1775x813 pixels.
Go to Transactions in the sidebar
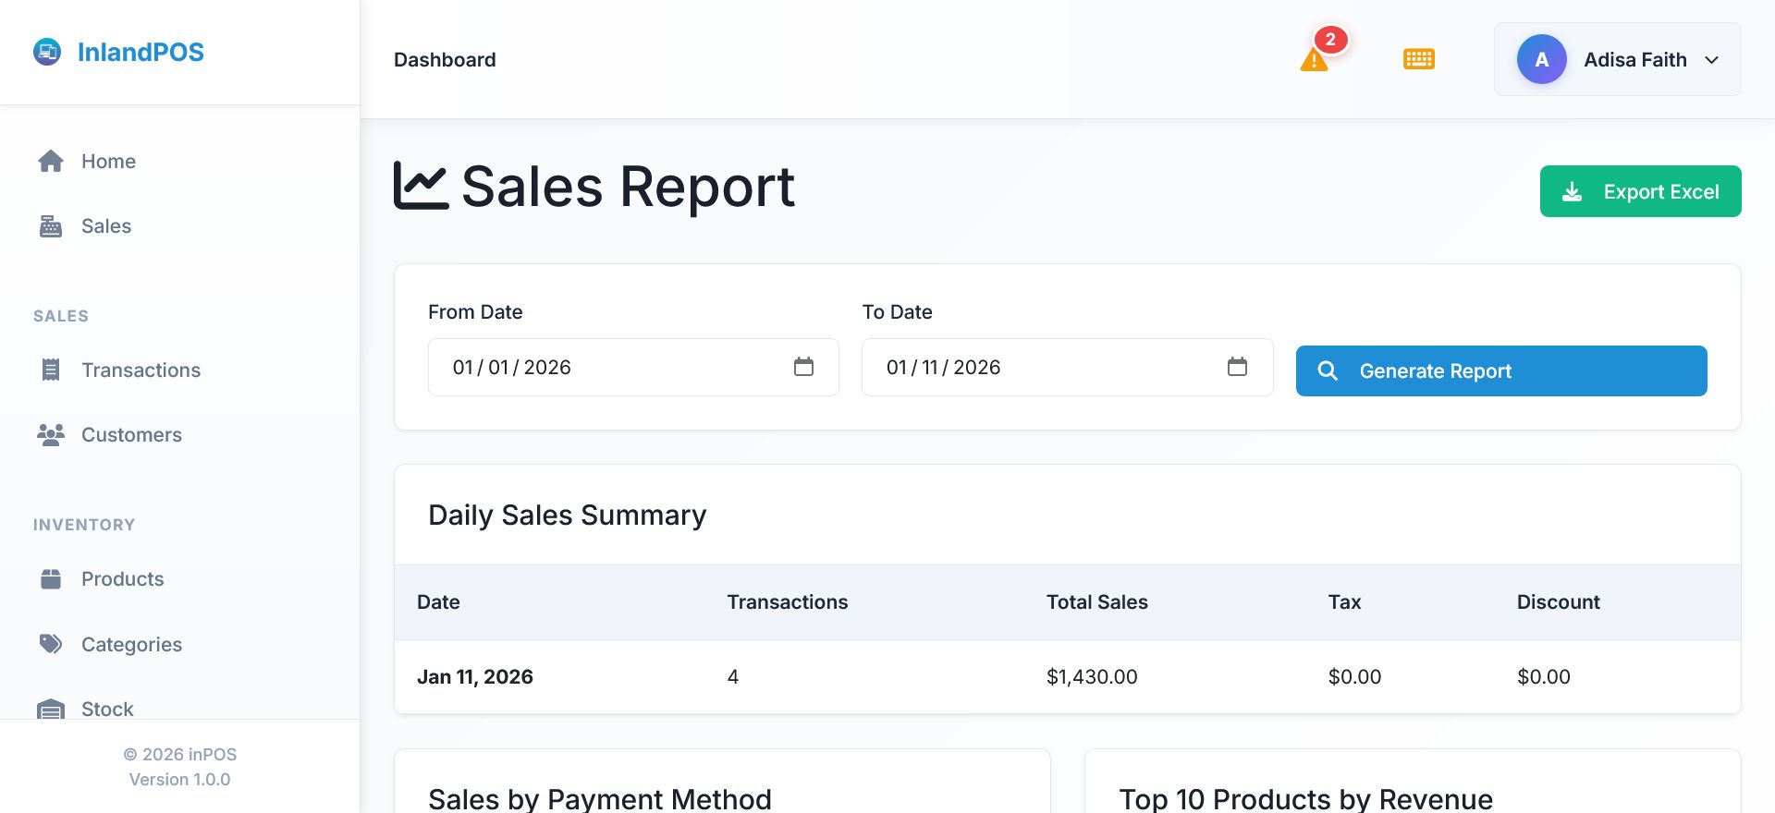click(x=141, y=370)
